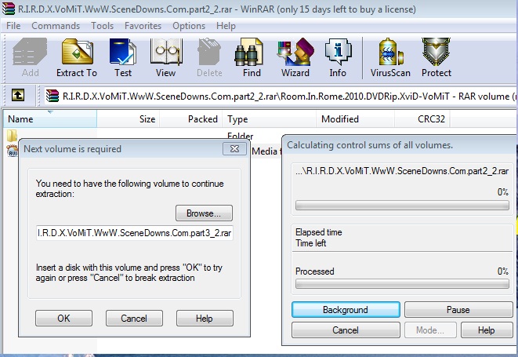Click the 'Time left' label
Screen dimensions: 518x357
(311, 243)
